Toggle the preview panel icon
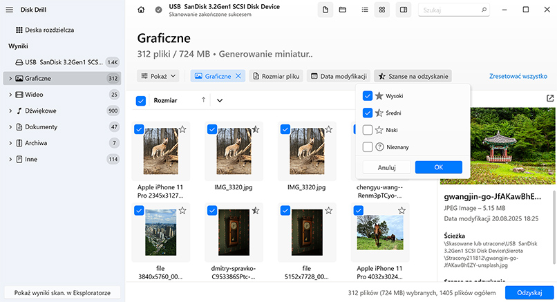This screenshot has height=302, width=557. 404,10
